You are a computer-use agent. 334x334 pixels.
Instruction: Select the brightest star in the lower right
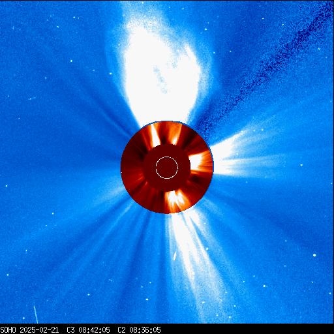click(314, 255)
